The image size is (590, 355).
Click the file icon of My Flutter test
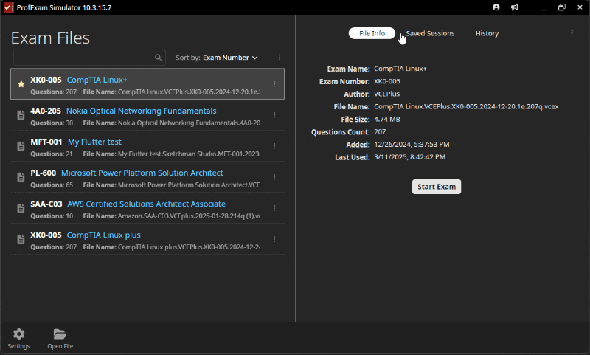(21, 146)
